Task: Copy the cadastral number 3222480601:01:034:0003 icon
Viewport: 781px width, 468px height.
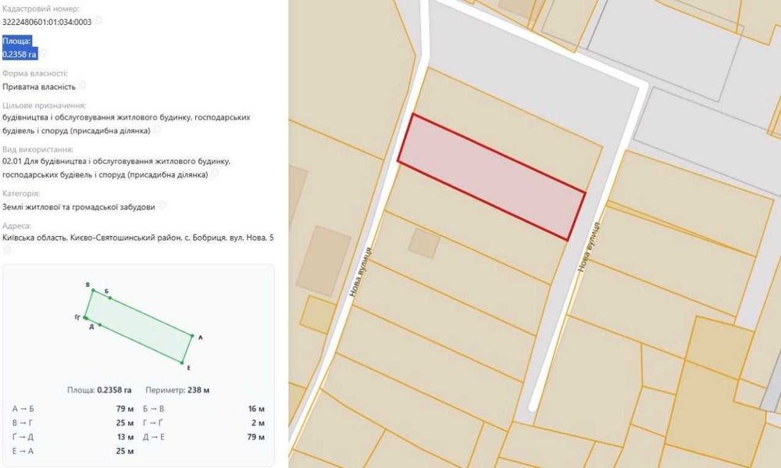Action: tap(98, 20)
